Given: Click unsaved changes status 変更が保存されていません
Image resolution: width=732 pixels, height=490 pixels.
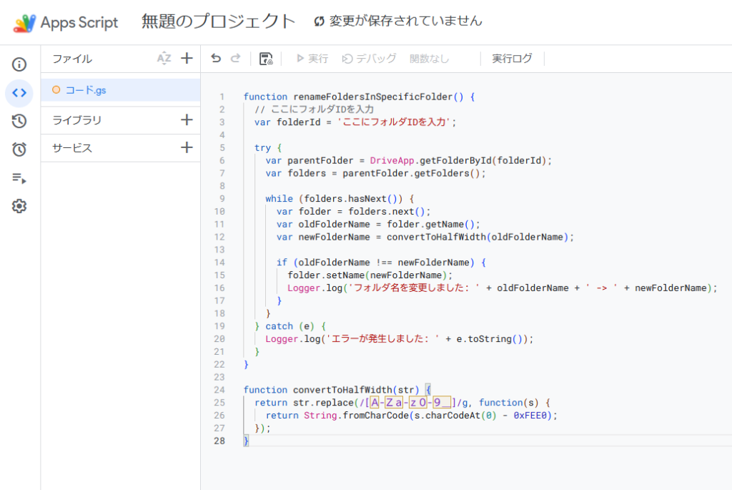Looking at the screenshot, I should pos(398,21).
